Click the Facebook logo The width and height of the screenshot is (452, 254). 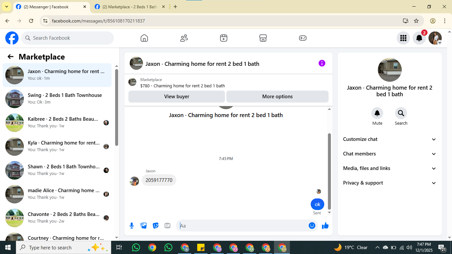coord(12,38)
